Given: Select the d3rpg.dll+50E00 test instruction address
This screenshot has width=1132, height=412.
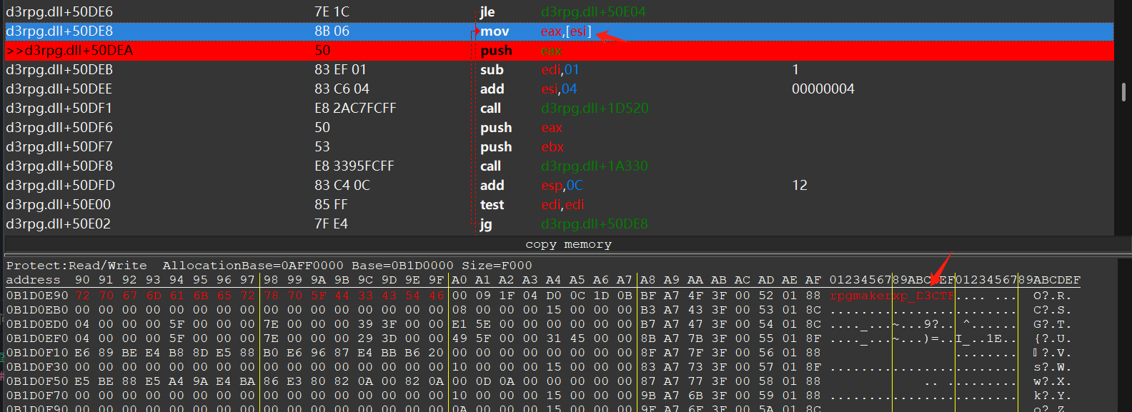Looking at the screenshot, I should coord(59,205).
